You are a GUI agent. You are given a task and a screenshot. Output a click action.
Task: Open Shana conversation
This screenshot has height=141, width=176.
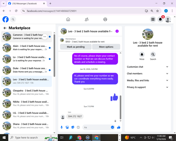(26, 126)
